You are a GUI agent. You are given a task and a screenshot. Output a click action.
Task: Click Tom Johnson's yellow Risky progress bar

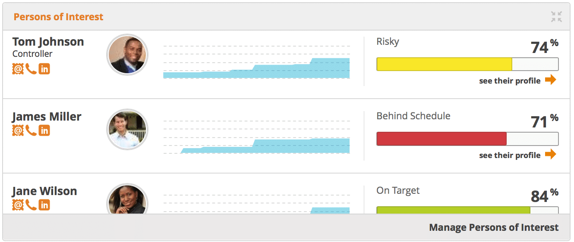tap(467, 64)
